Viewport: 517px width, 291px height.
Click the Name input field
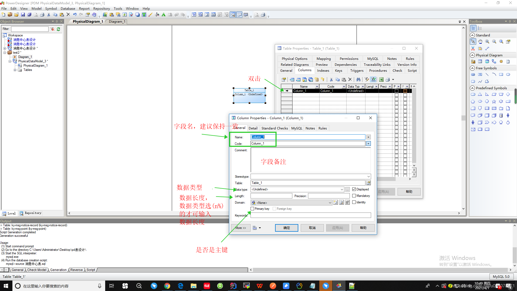308,137
